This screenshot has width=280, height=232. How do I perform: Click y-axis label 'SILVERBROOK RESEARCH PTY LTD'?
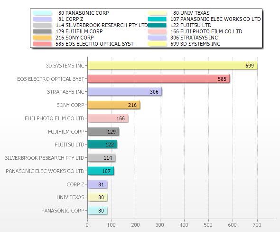click(45, 158)
